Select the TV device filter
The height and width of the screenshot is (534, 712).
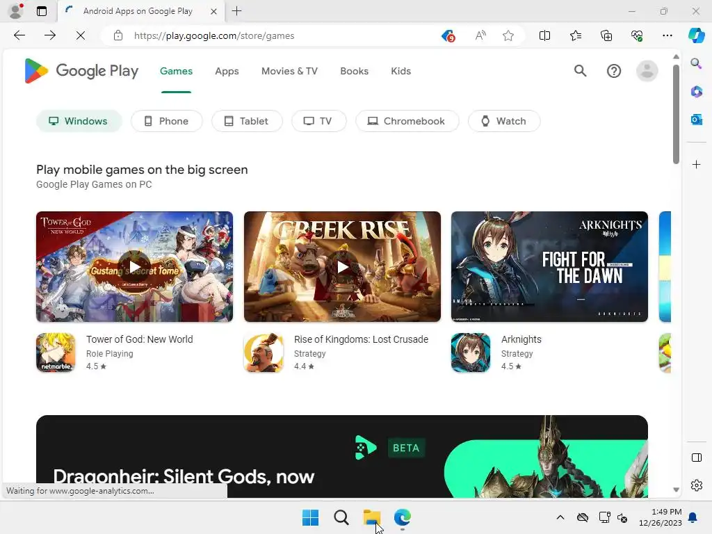point(318,121)
